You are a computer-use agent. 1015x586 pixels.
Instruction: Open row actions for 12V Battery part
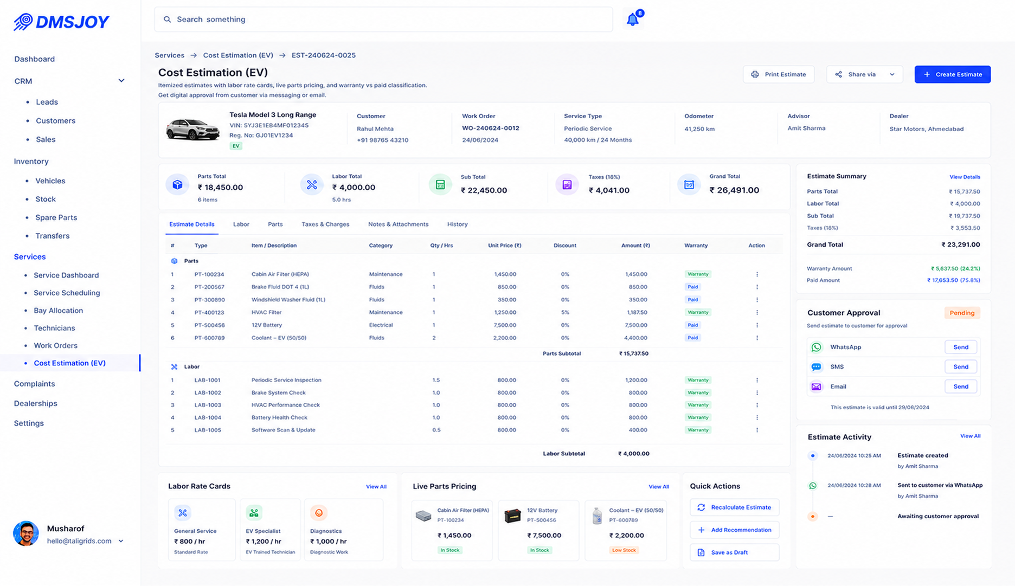pyautogui.click(x=757, y=325)
